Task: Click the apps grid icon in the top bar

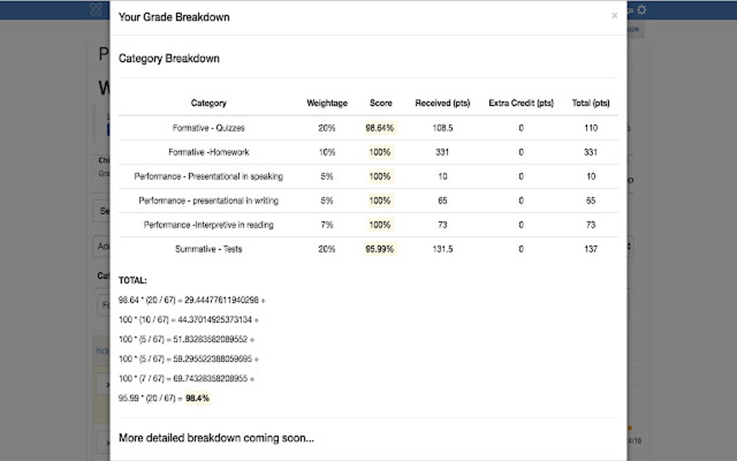Action: click(96, 9)
